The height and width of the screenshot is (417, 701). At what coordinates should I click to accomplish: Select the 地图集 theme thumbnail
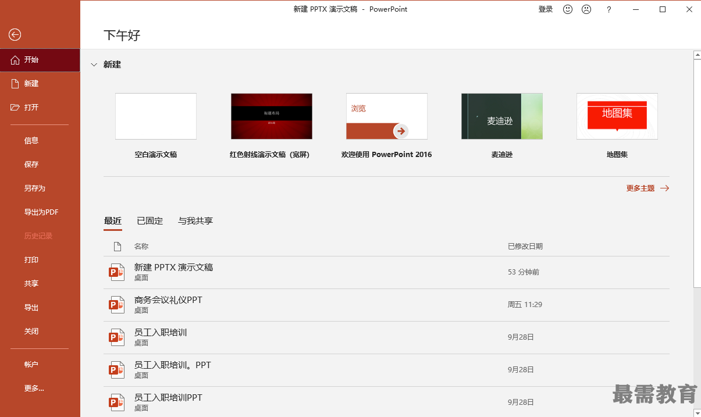point(617,116)
